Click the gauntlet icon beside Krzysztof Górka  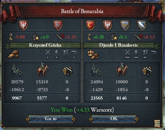click(13, 54)
